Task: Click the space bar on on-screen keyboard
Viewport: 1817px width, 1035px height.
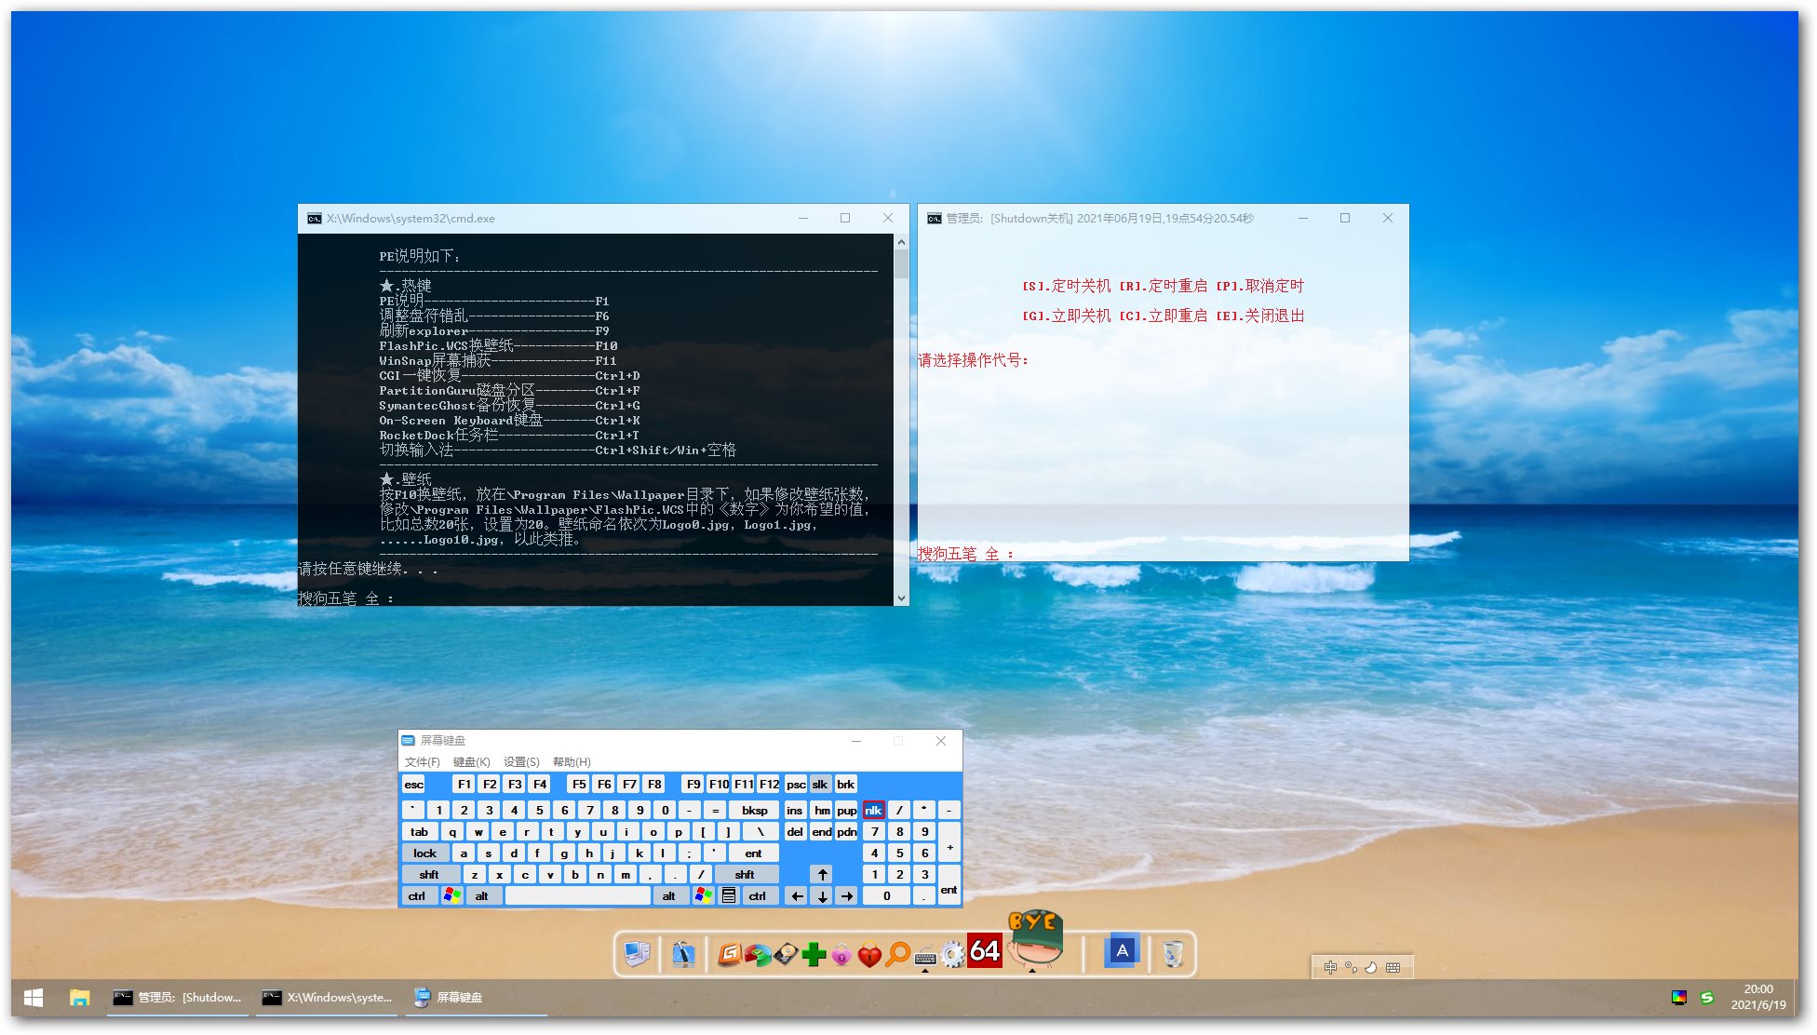Action: tap(577, 895)
